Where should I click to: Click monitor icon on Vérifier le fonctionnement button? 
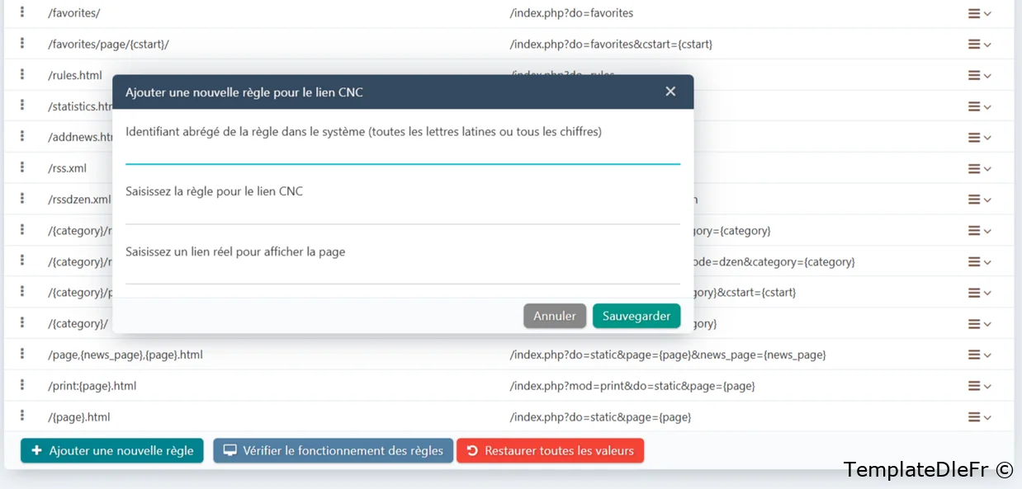coord(229,450)
